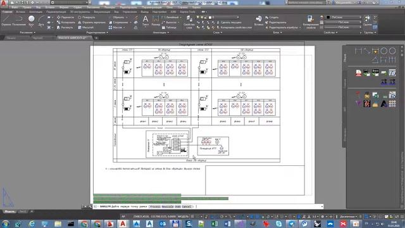
Task: Insert a table with Таблица
Action: pos(169,27)
